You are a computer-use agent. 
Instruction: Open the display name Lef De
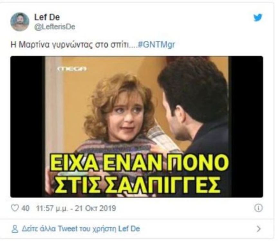[x=47, y=17]
